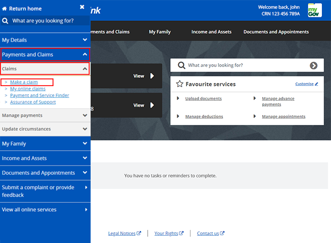Focus the main 'What are you looking for?' search box
The width and height of the screenshot is (331, 243).
247,65
